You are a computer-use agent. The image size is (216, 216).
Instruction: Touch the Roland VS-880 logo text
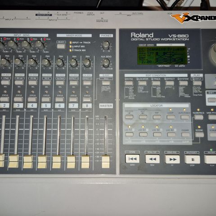point(160,37)
